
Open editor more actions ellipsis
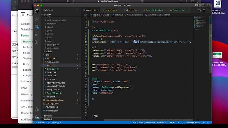[x=208, y=10]
